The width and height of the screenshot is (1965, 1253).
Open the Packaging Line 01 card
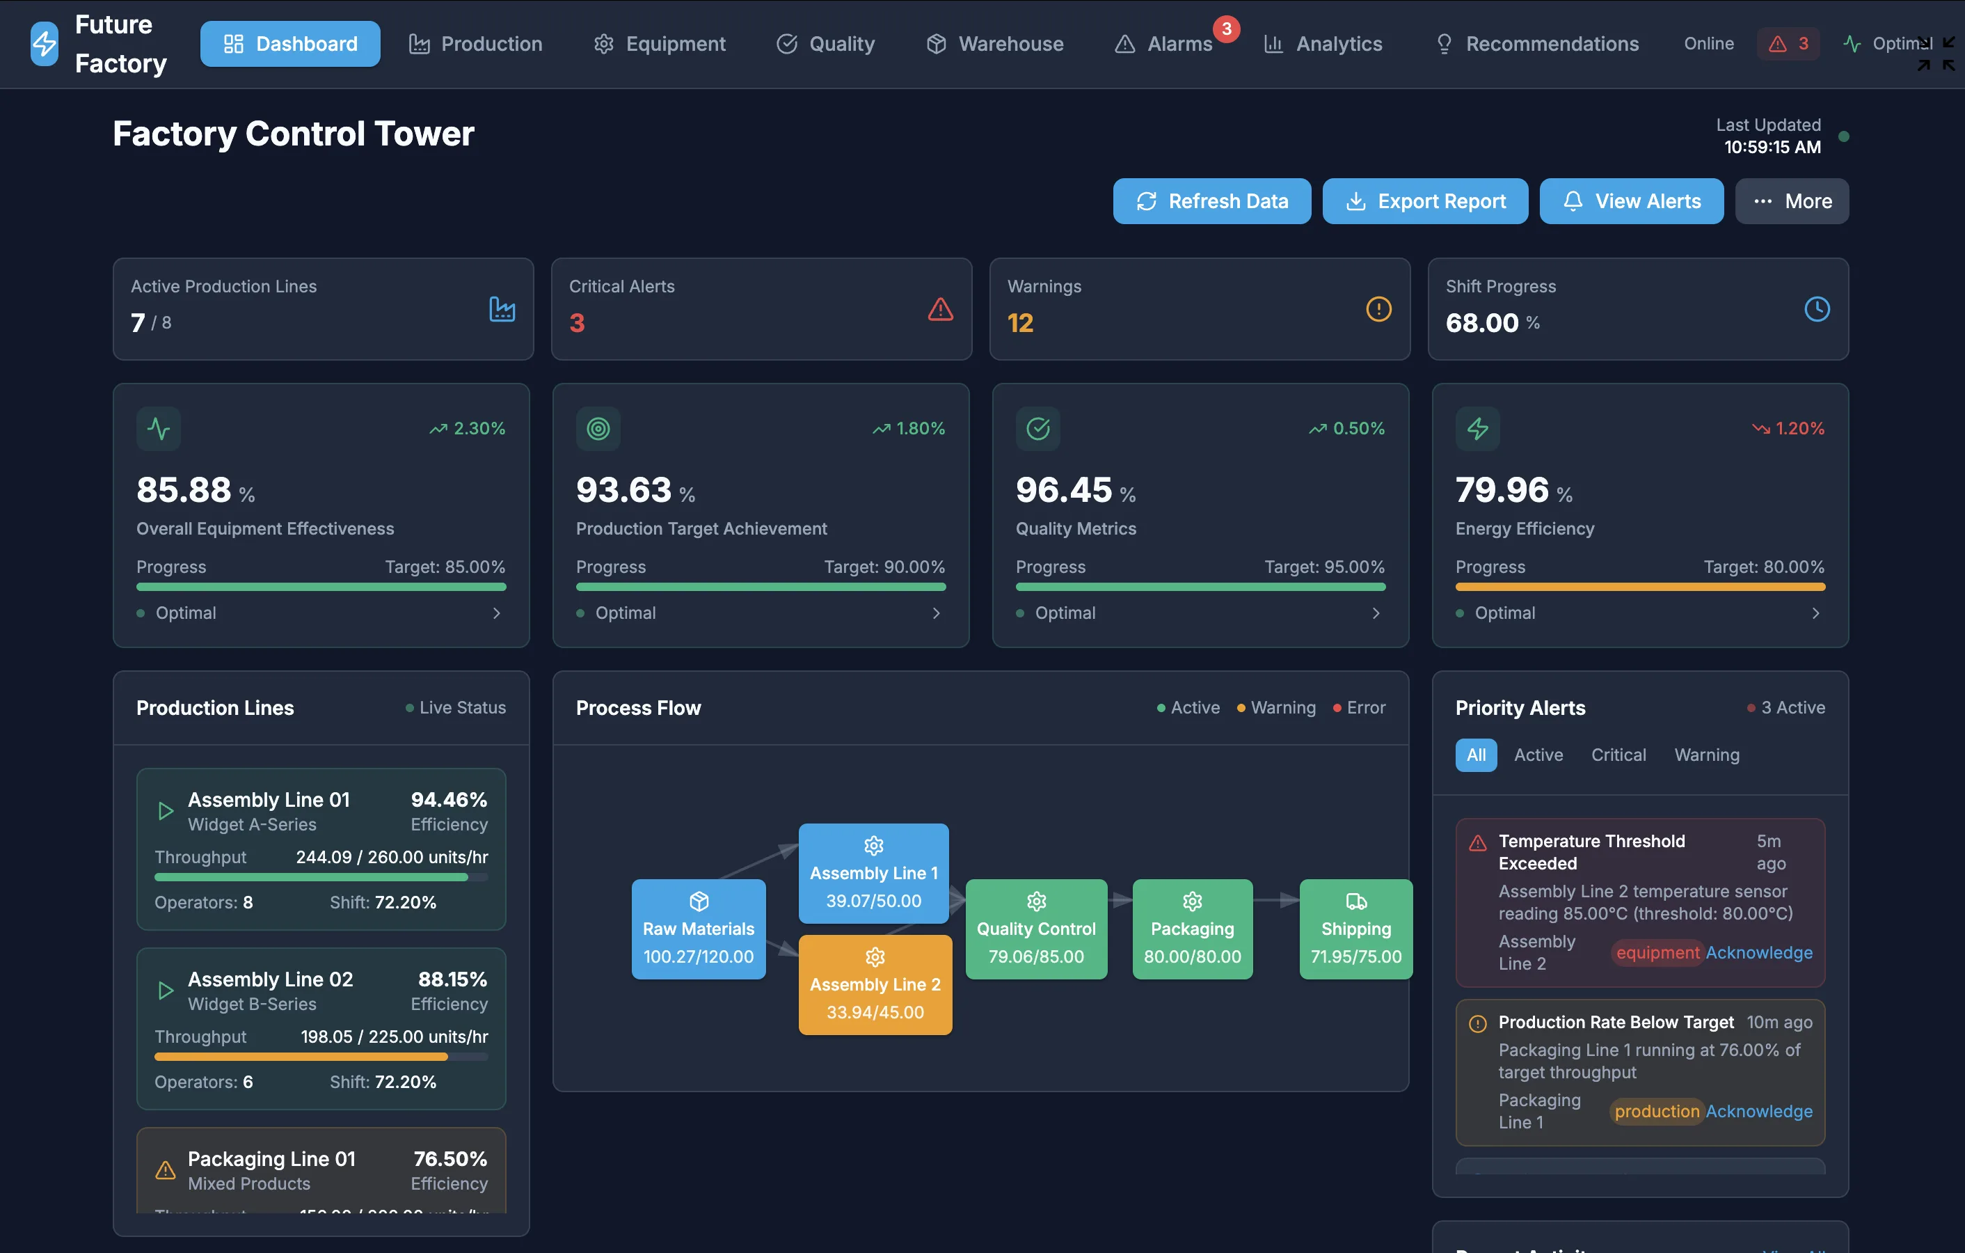pos(321,1169)
